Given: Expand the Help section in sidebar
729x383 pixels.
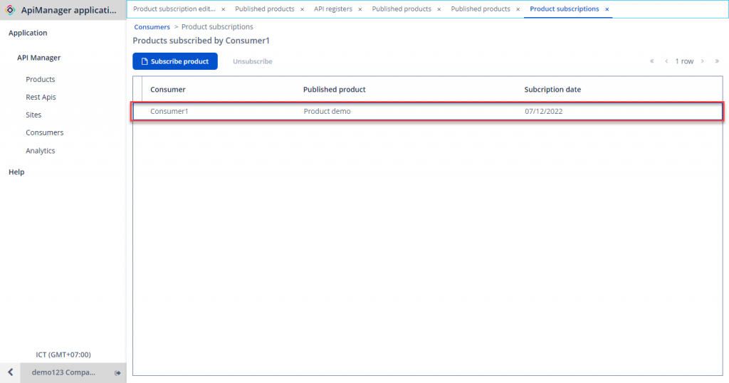Looking at the screenshot, I should coord(16,172).
